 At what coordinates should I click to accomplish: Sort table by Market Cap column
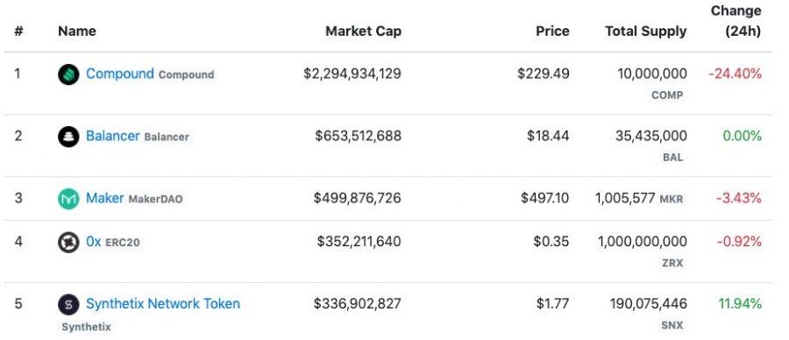[363, 32]
